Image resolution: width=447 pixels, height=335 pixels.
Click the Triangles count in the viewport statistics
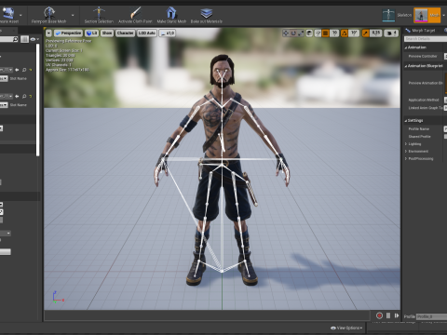(61, 55)
